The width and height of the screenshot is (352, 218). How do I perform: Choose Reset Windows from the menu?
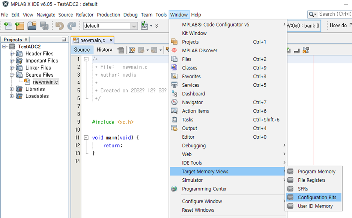click(x=228, y=210)
